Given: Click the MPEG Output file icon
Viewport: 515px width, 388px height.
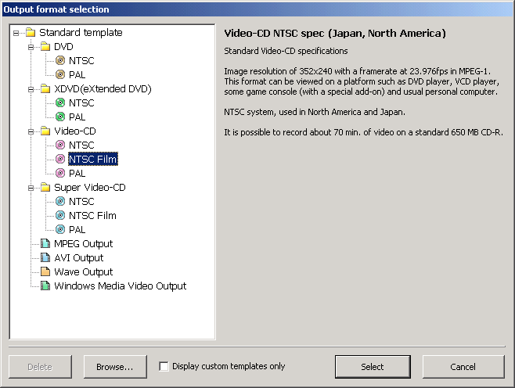Looking at the screenshot, I should (x=45, y=244).
